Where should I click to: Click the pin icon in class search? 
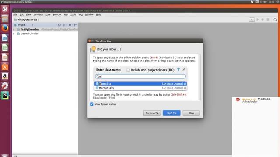point(184,70)
